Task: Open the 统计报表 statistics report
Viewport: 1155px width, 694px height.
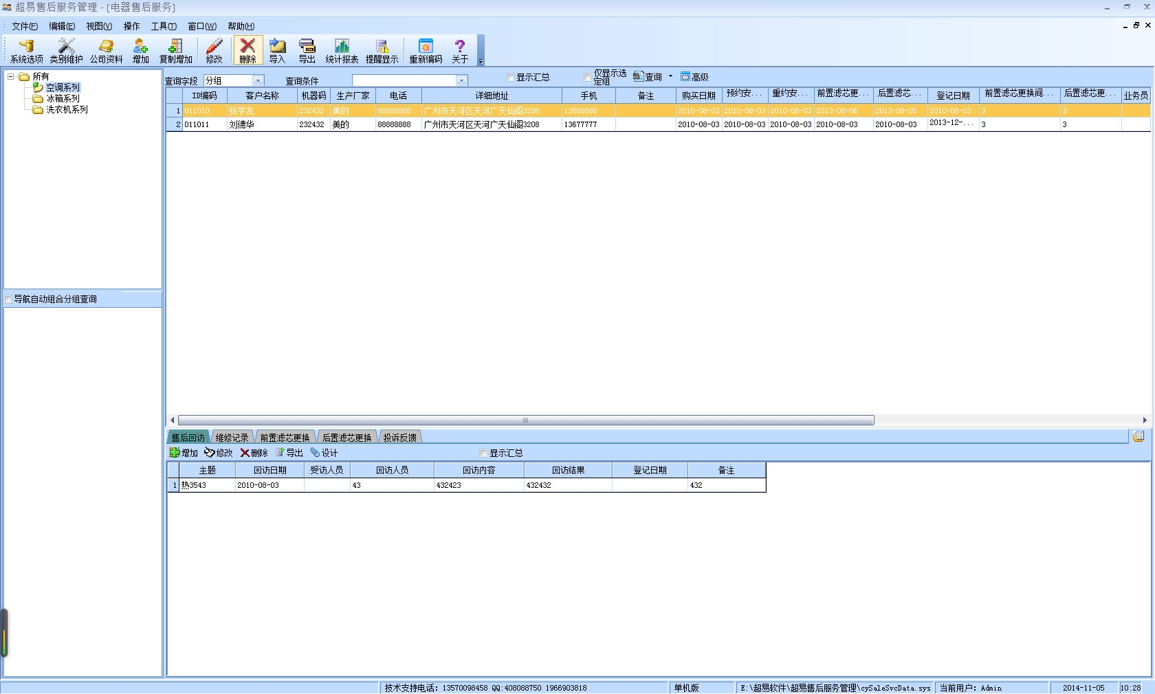Action: [x=342, y=51]
